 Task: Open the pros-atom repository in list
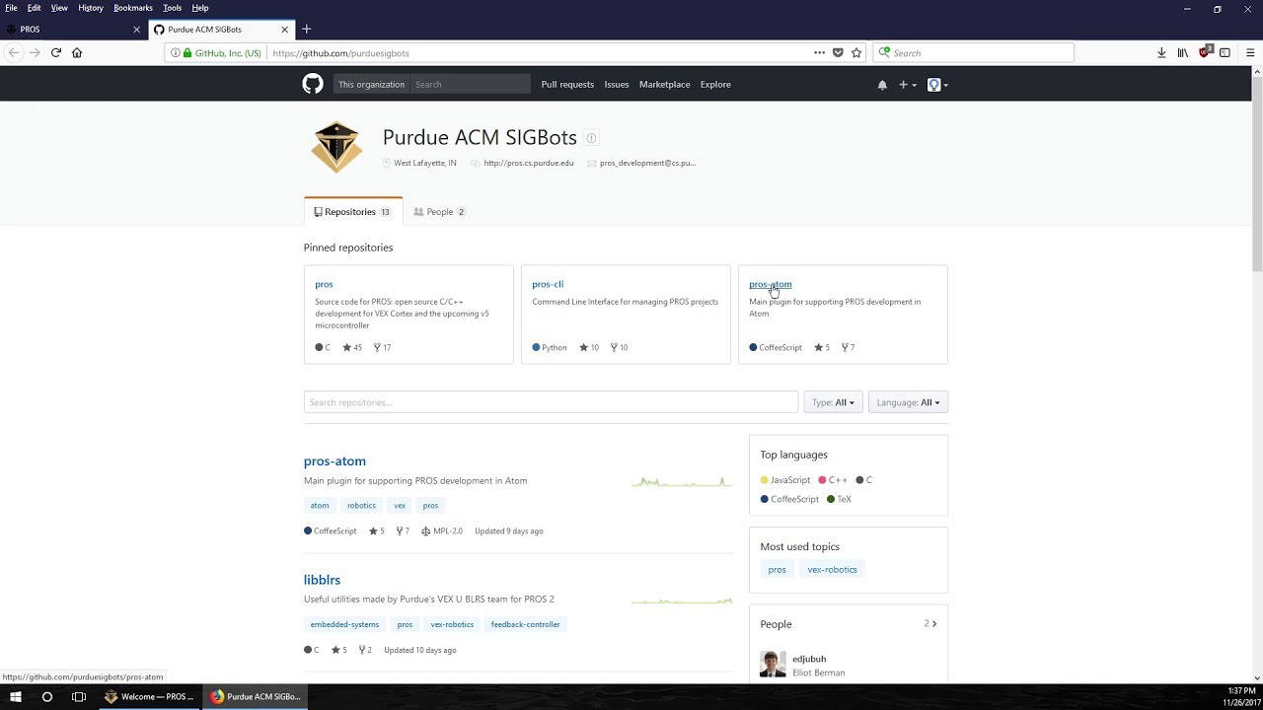coord(334,461)
